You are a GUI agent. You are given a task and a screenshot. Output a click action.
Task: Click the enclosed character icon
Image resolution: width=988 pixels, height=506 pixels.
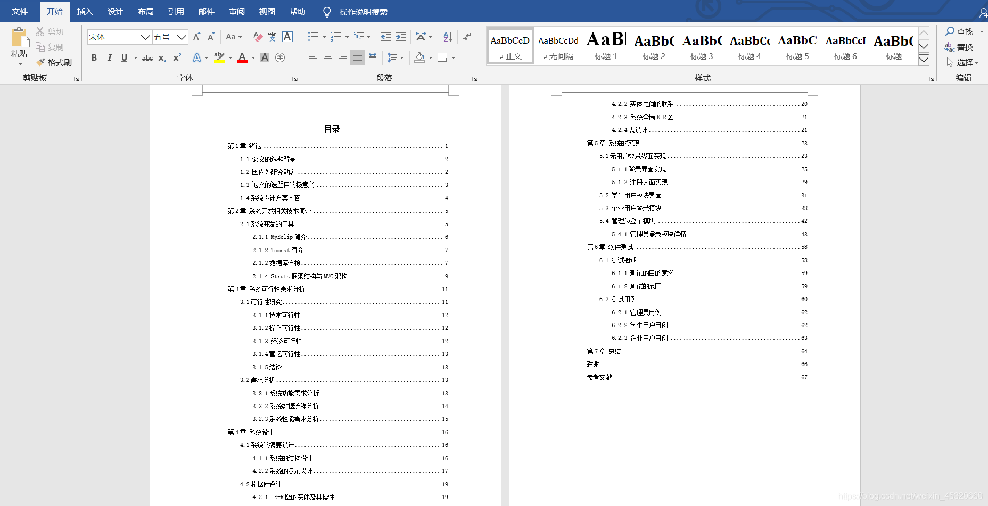[x=280, y=57]
